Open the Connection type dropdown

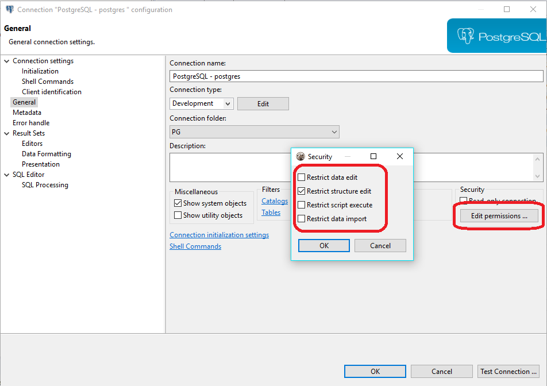click(x=228, y=104)
